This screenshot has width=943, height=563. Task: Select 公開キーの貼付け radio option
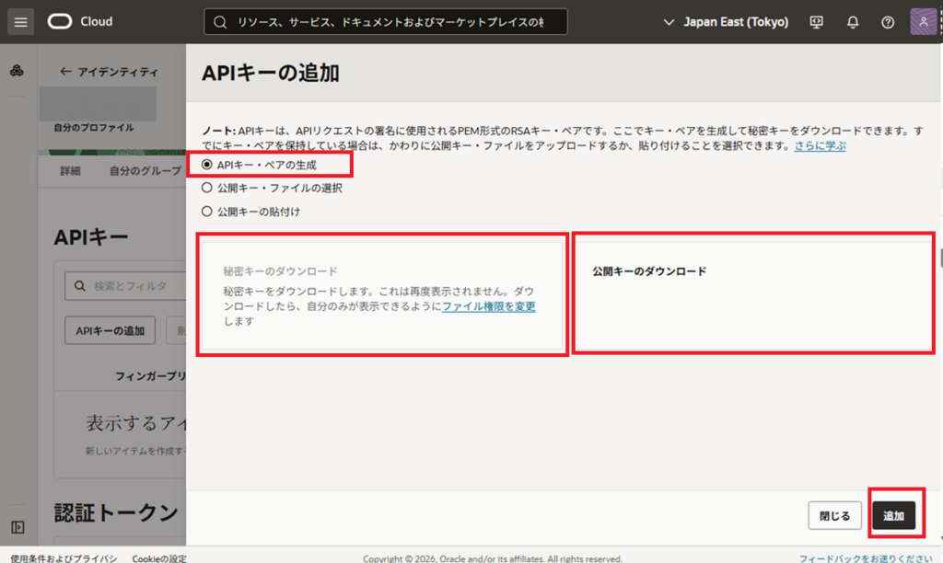point(207,211)
